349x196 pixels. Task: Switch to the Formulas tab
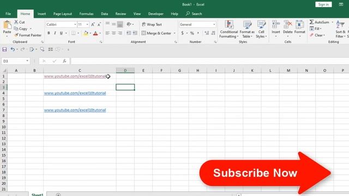(86, 14)
